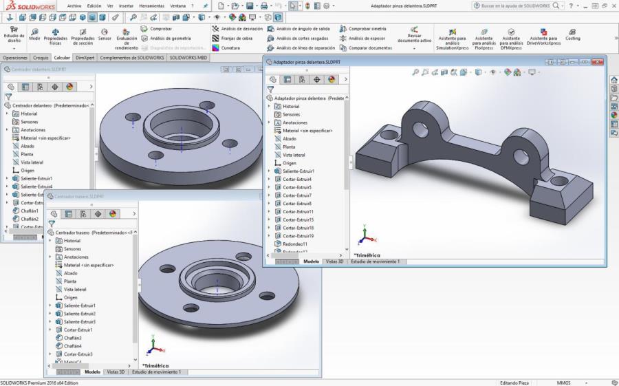Open the Herramientas menu
Screen dimensions: 619x386
tap(151, 6)
